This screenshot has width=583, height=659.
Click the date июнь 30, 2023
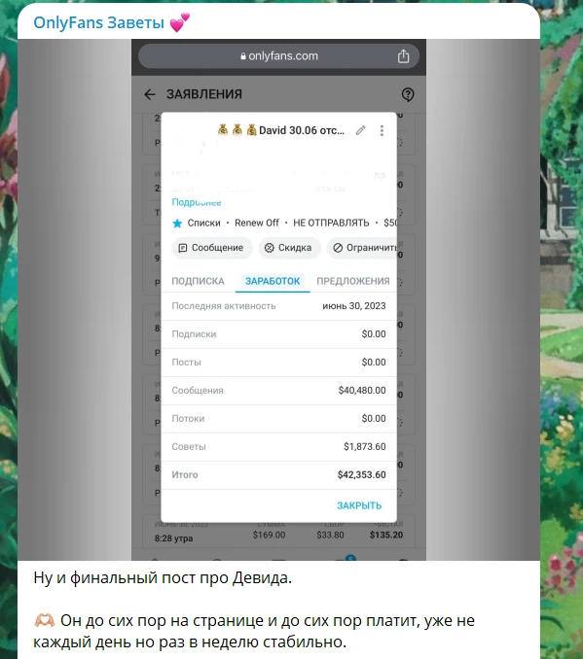[354, 306]
